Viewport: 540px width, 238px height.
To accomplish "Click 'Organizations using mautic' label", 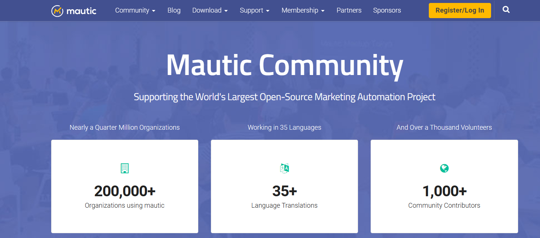I will click(125, 205).
